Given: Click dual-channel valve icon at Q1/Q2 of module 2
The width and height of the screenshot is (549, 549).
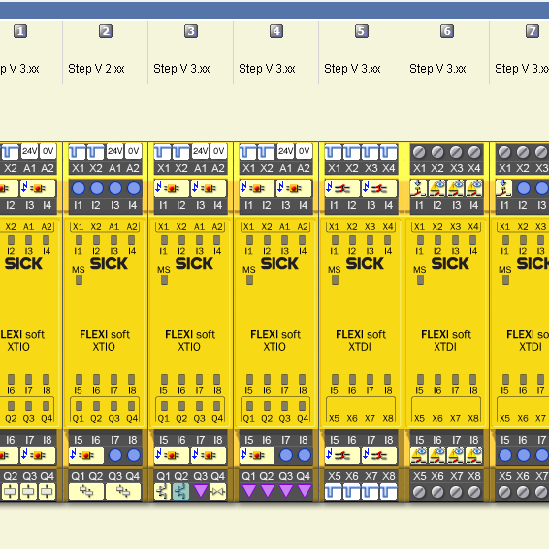Looking at the screenshot, I should pyautogui.click(x=86, y=491).
